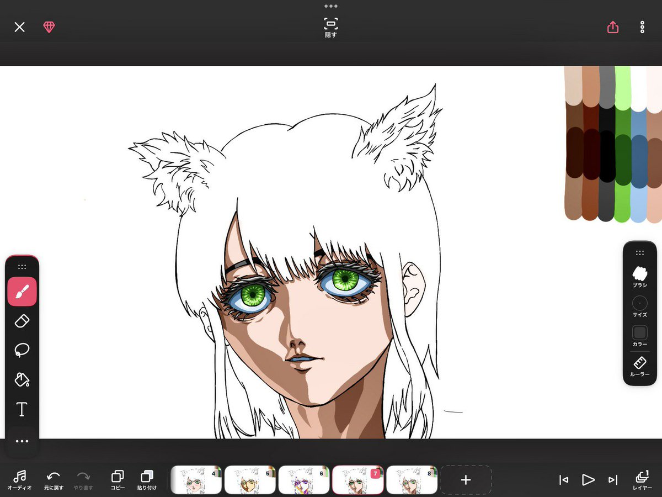The image size is (662, 497).
Task: Tap the left toolbar drag handle
Action: (22, 267)
